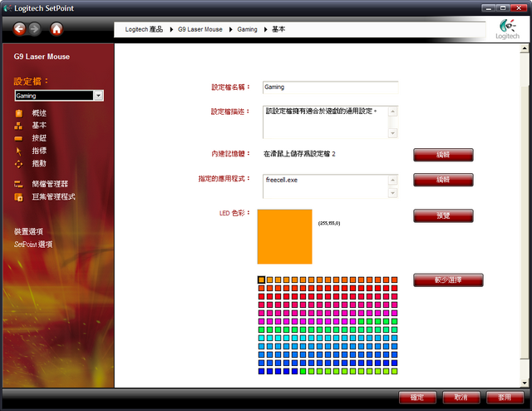
Task: Click G9 Laser Mouse breadcrumb item
Action: pyautogui.click(x=200, y=30)
